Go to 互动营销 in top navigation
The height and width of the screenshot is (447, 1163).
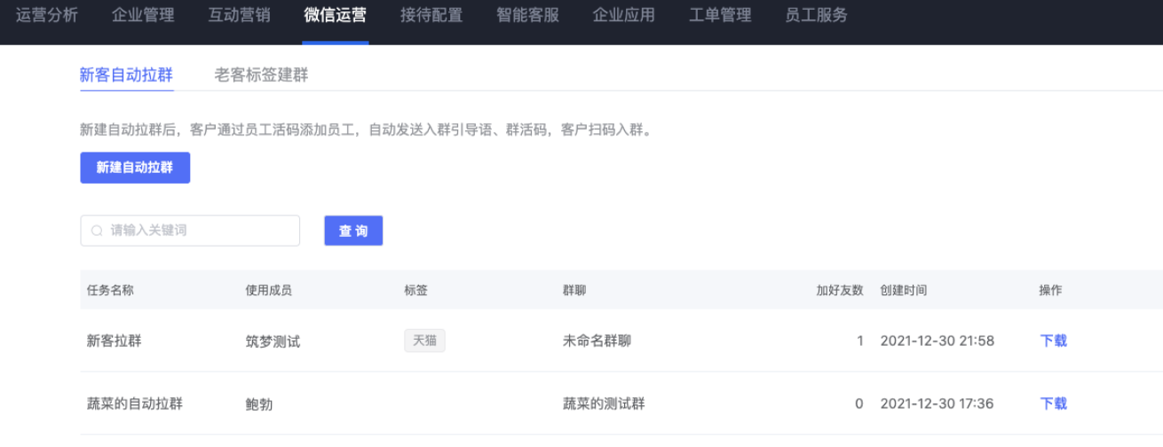(x=239, y=15)
